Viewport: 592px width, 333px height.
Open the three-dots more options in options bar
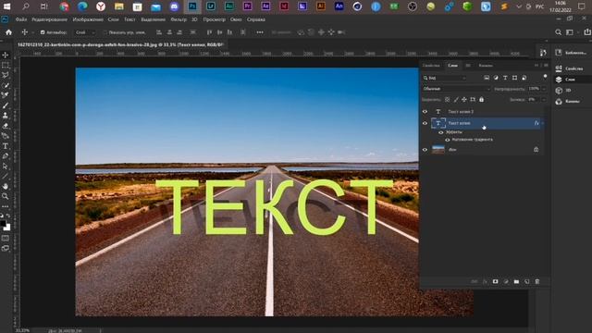pos(260,32)
